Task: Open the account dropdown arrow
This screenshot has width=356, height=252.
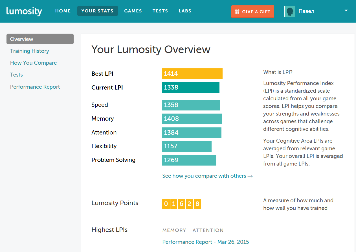Action: pos(346,11)
